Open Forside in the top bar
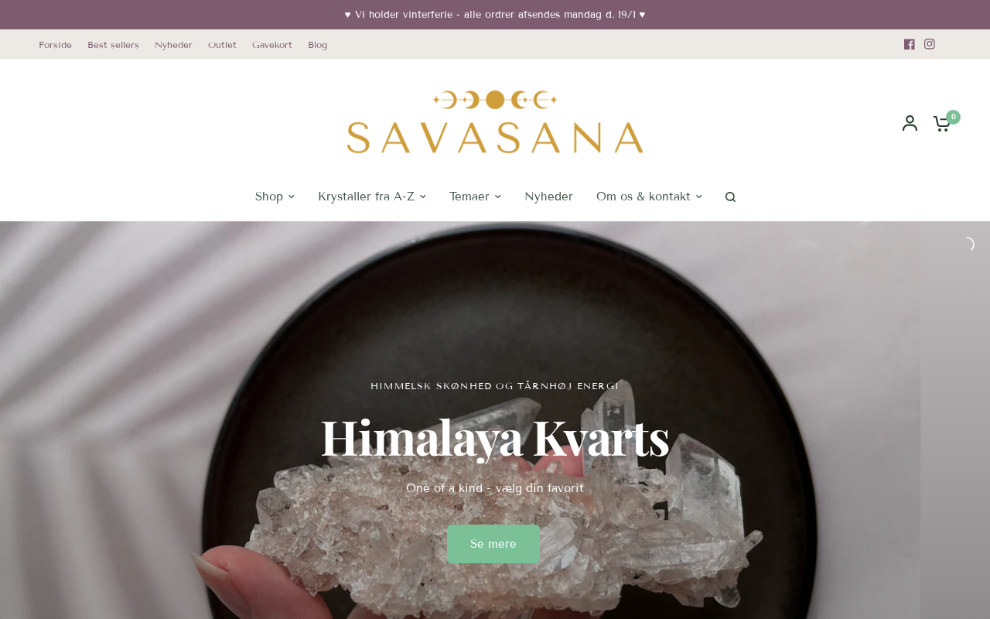990x619 pixels. pos(55,45)
